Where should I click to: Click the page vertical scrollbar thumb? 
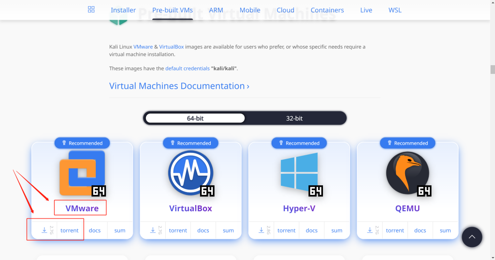[x=493, y=69]
